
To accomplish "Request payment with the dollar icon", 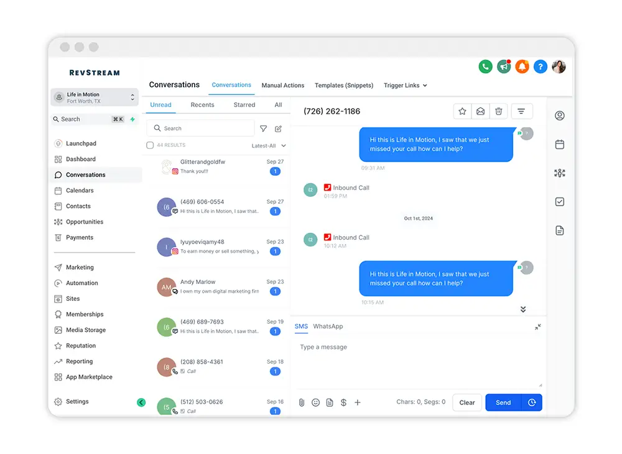I will 343,402.
